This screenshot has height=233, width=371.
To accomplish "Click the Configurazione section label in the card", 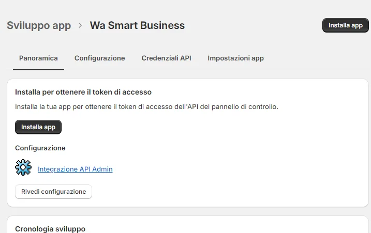I will click(x=40, y=148).
